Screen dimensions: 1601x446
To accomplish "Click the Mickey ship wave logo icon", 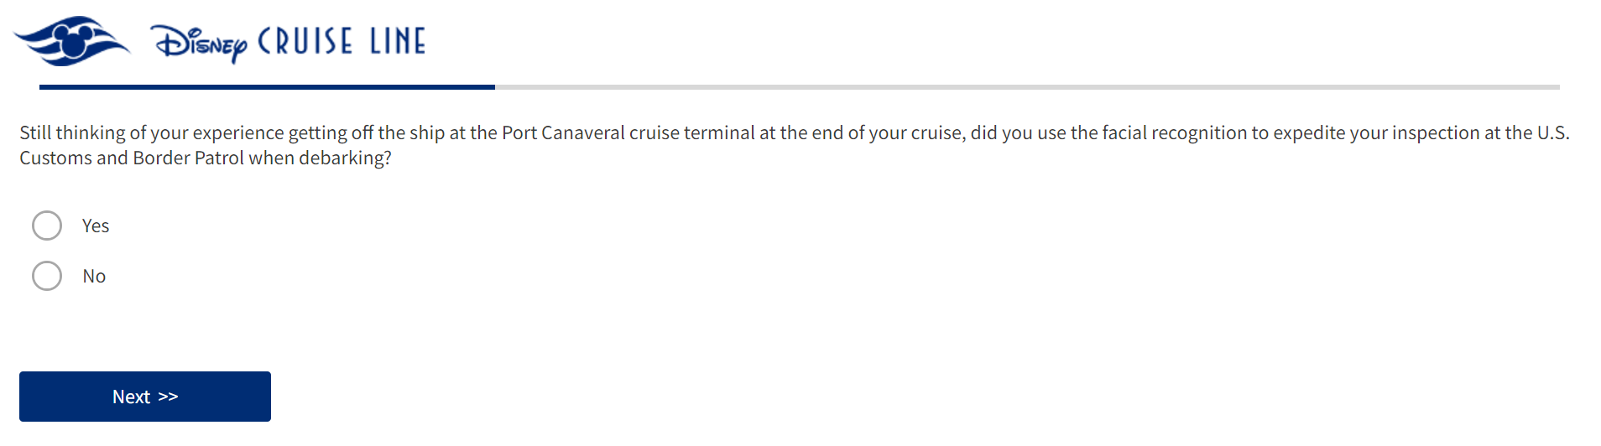I will click(x=71, y=40).
